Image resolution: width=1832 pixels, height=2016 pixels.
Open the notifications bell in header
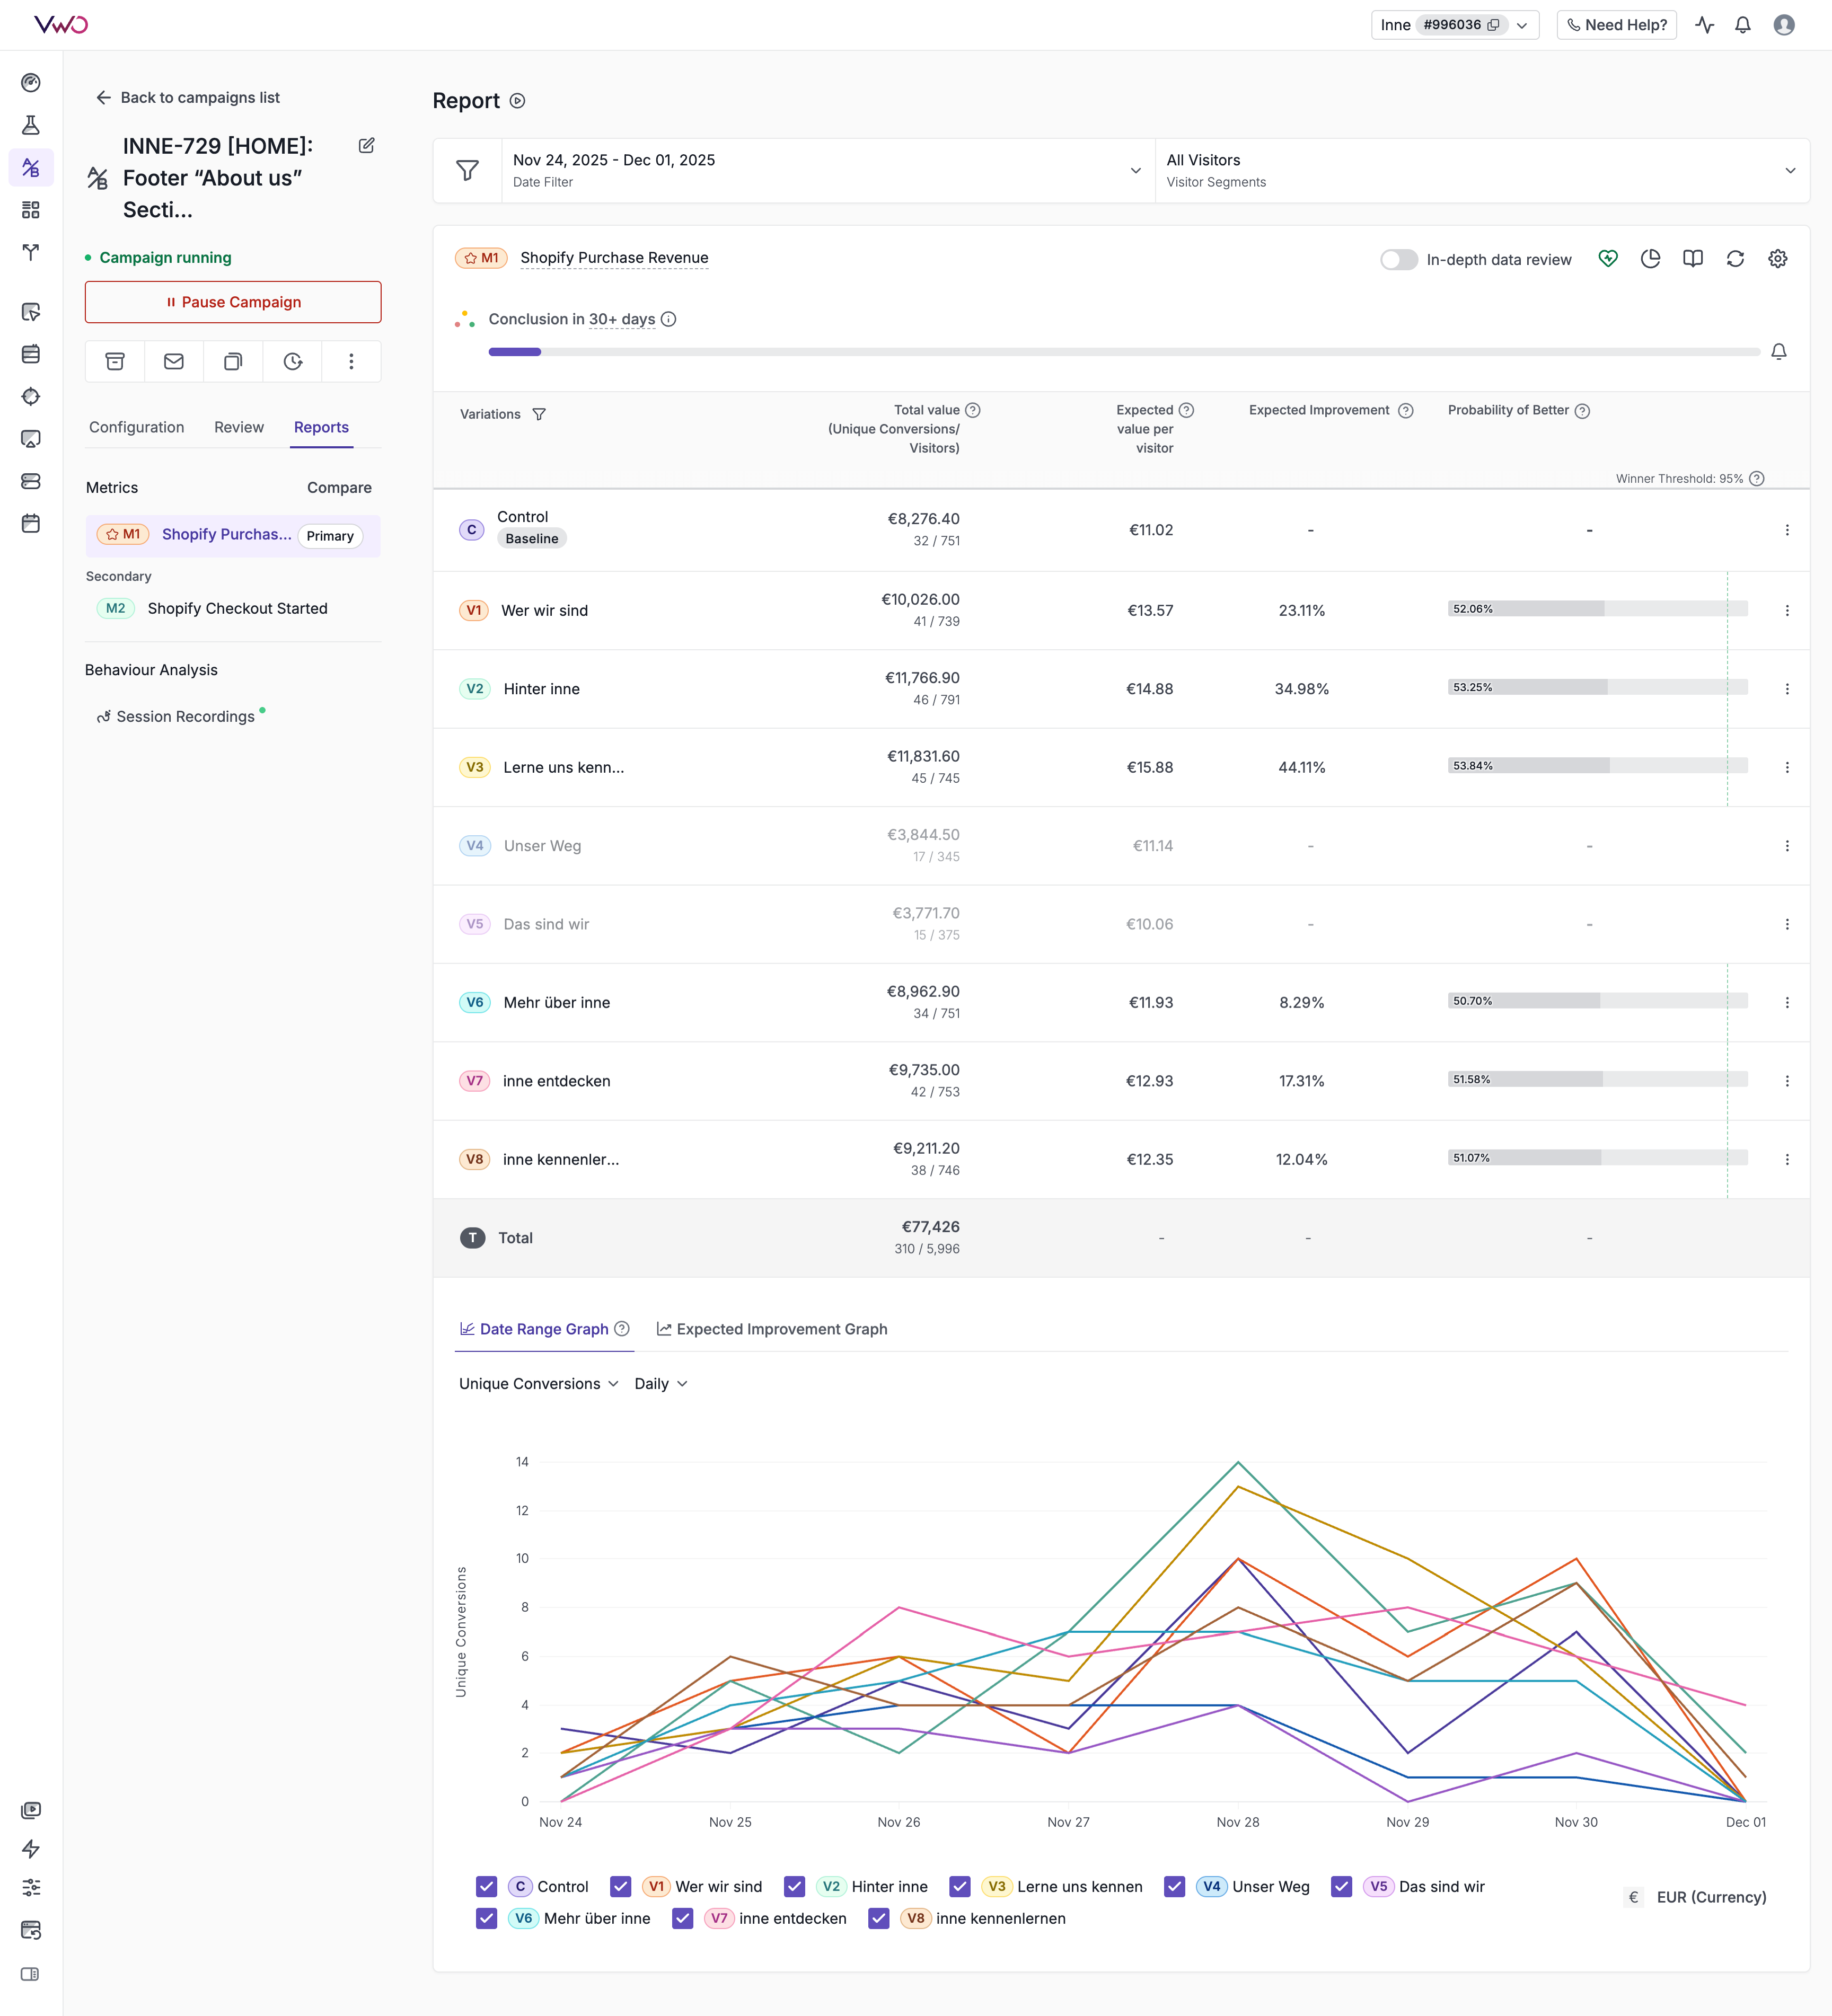(x=1743, y=25)
